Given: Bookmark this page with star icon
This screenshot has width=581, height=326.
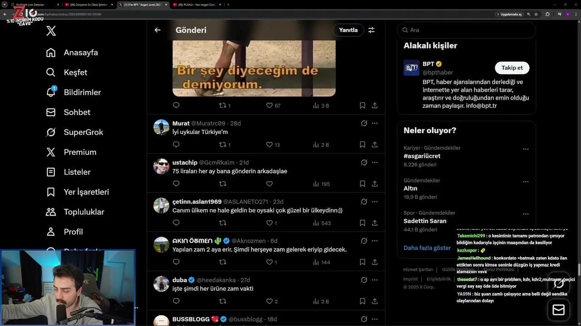Looking at the screenshot, I should [536, 14].
